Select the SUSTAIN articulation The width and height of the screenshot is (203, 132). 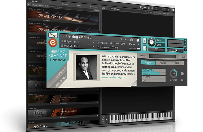tap(148, 63)
